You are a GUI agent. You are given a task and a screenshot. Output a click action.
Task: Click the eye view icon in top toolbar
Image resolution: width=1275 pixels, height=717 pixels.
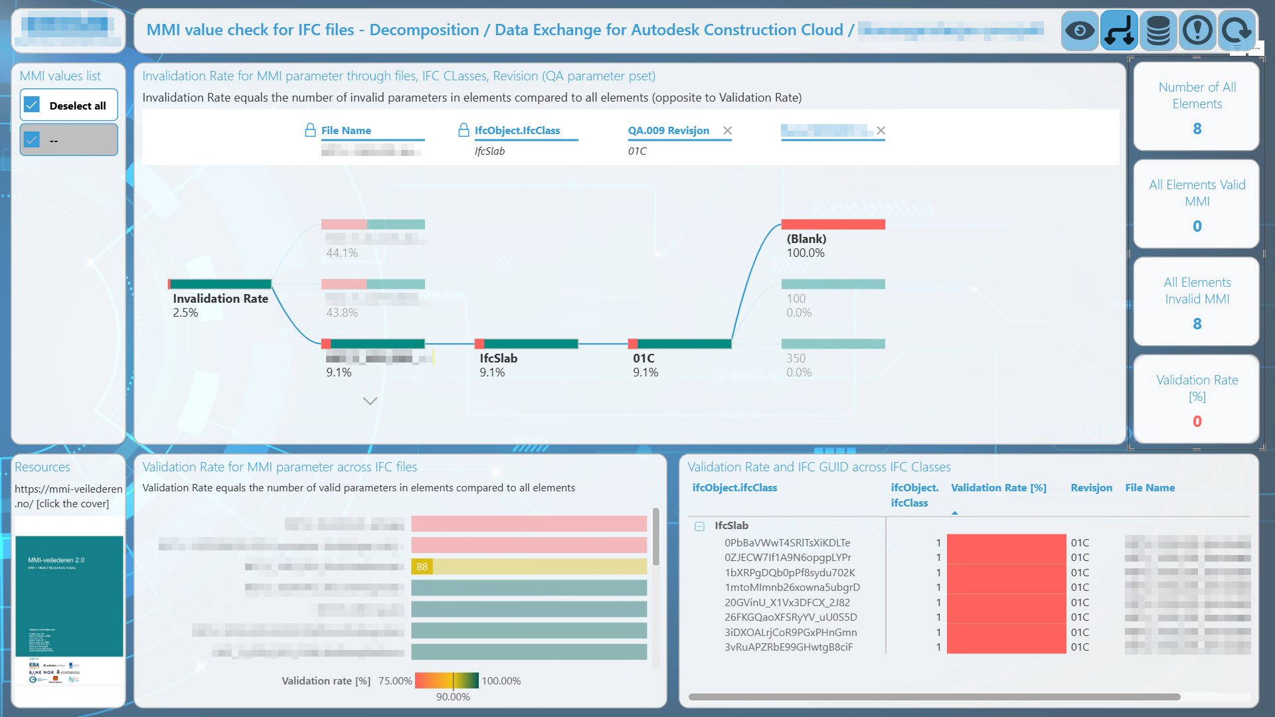click(1079, 30)
